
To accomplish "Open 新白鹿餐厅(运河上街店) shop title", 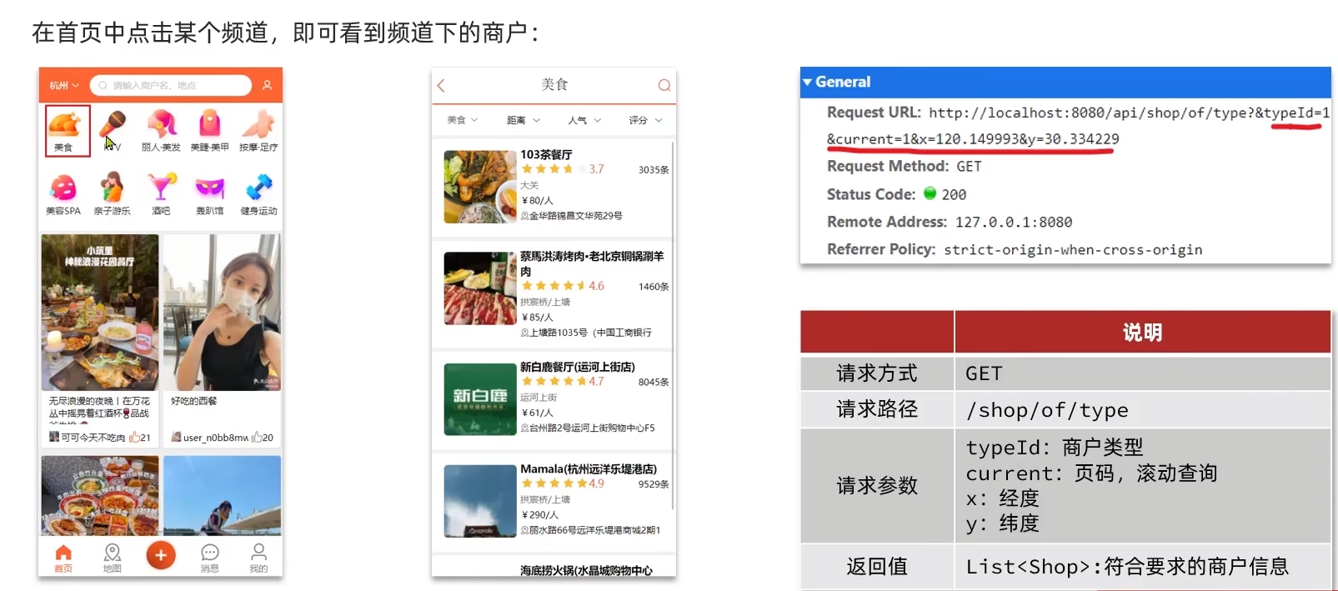I will (578, 367).
